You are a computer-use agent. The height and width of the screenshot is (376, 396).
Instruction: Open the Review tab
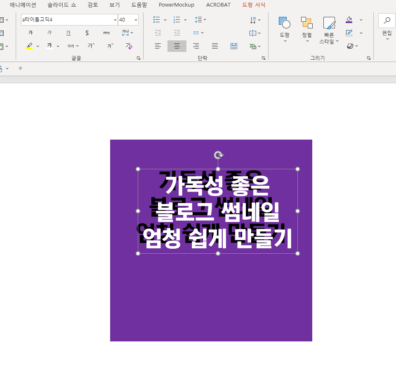(x=93, y=5)
